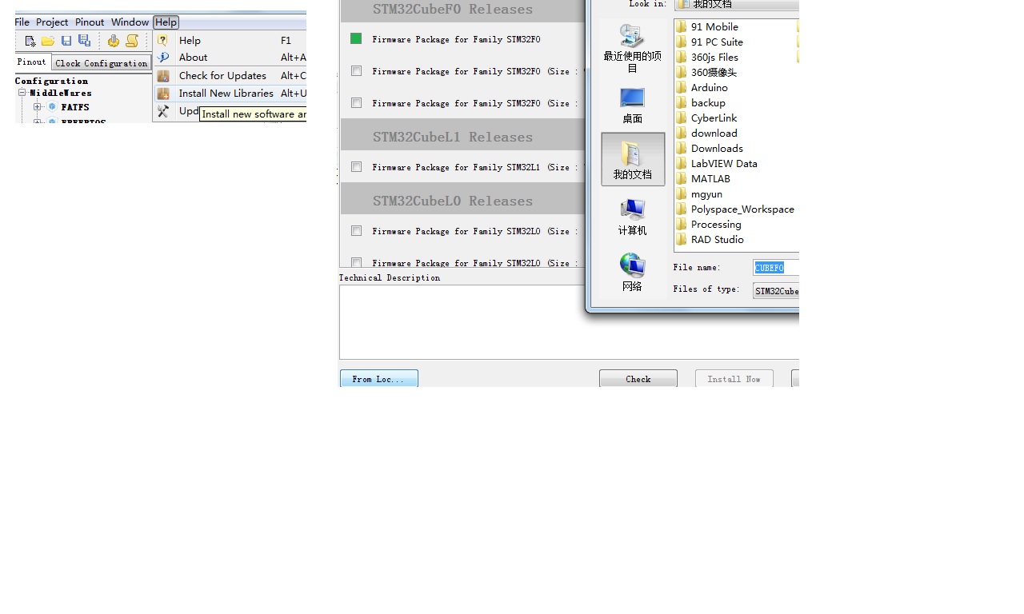Screen dimensions: 1024x614
Task: Collapse the MiddleWares tree node
Action: tap(22, 93)
